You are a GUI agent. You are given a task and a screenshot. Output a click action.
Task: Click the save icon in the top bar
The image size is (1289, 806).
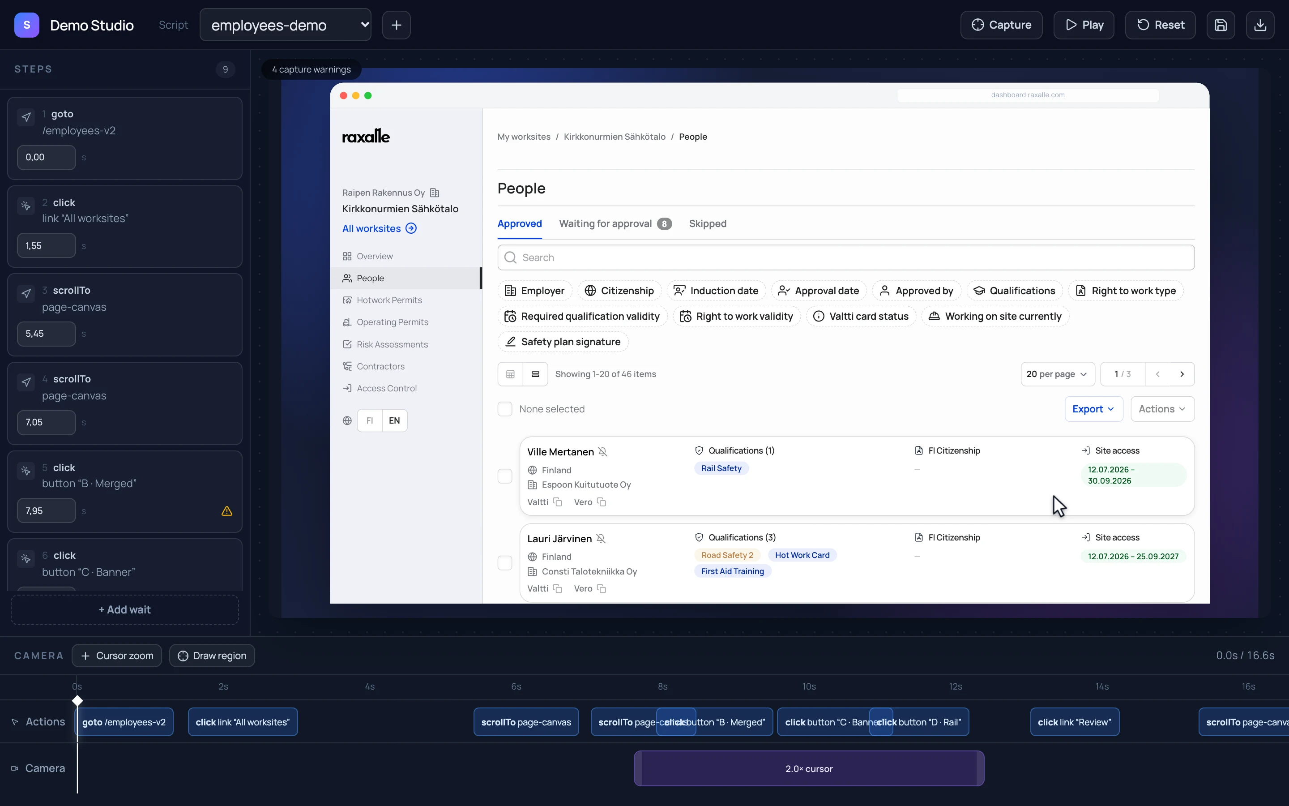click(x=1220, y=25)
